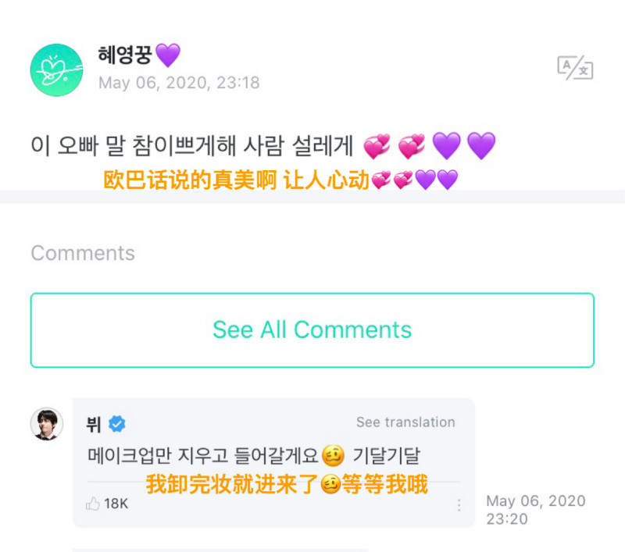
Task: Tap the Comments section heading
Action: tap(83, 253)
